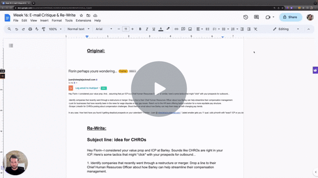Add a comment from the toolbar
318x178 pixels.
coord(183,29)
